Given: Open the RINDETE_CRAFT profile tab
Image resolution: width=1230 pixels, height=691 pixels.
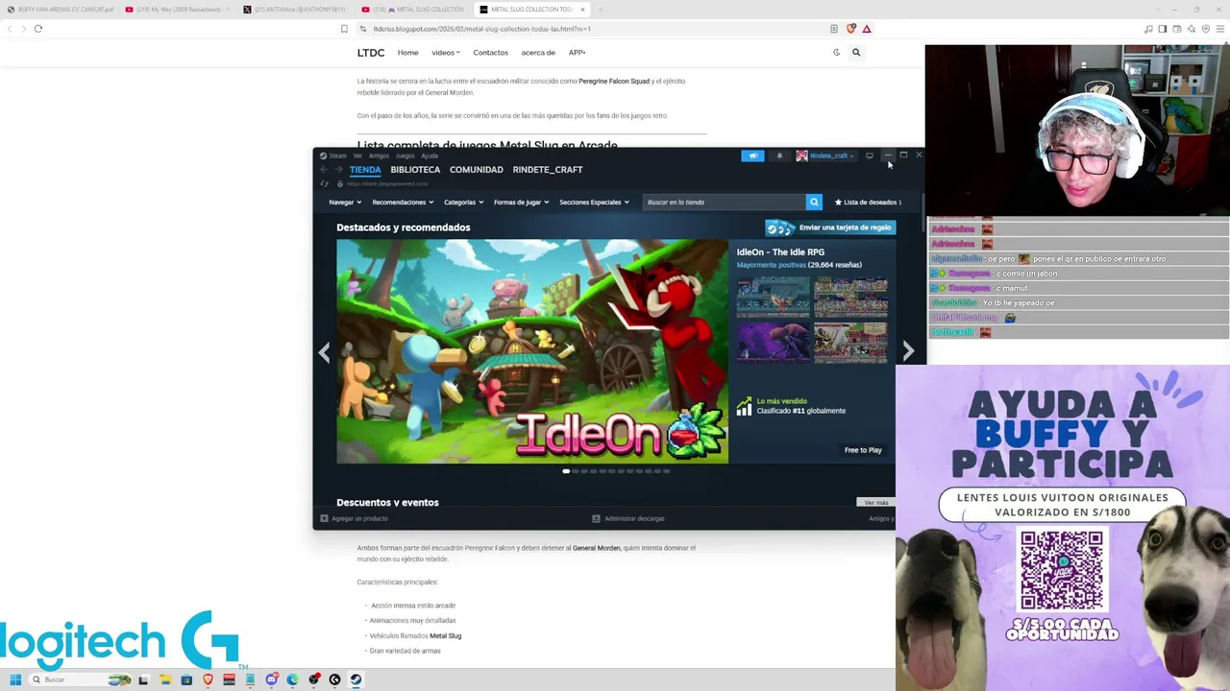Looking at the screenshot, I should [x=548, y=170].
